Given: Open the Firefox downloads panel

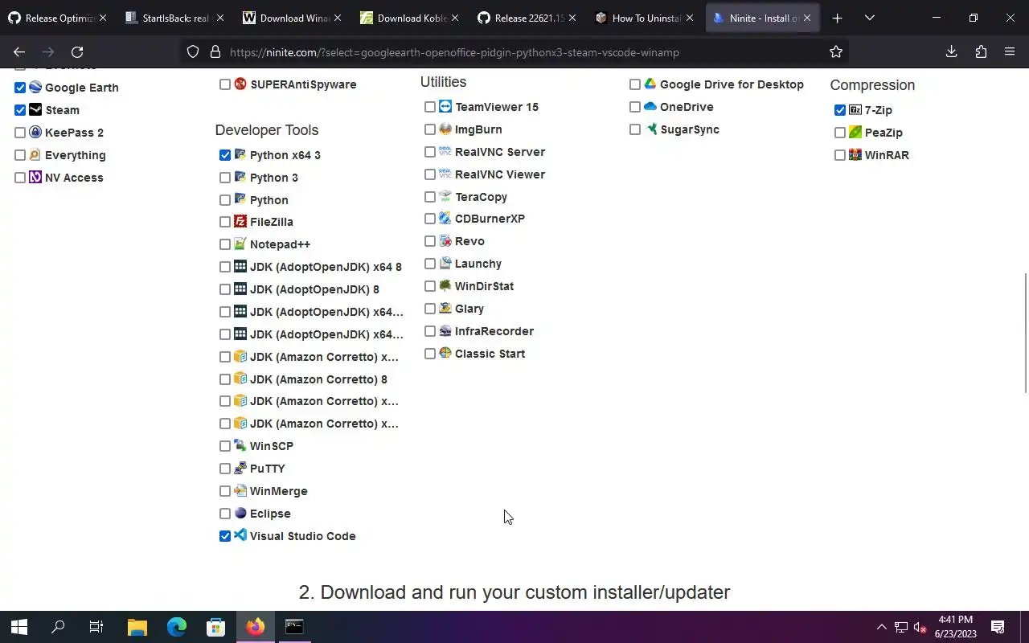Looking at the screenshot, I should pos(951,52).
